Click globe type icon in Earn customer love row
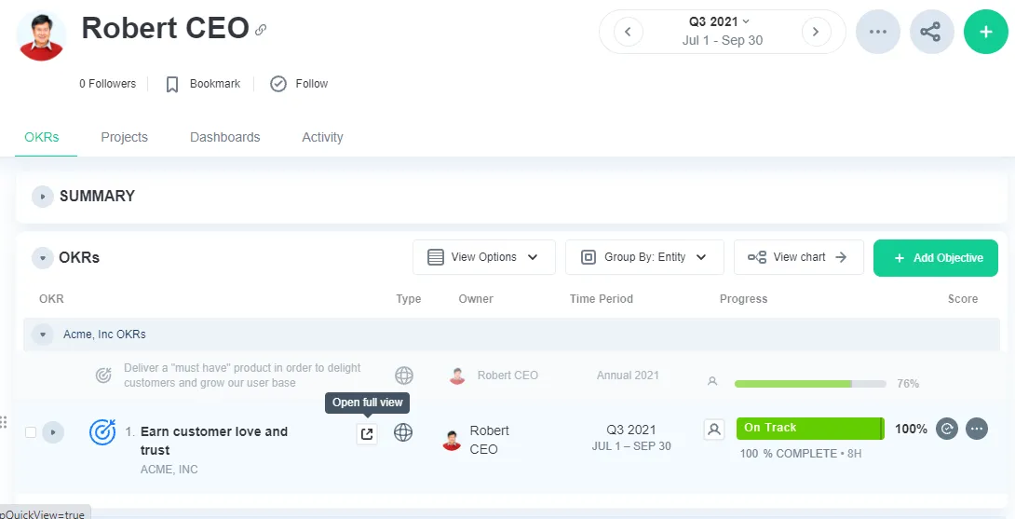Screen dimensions: 1015x519 tap(403, 432)
